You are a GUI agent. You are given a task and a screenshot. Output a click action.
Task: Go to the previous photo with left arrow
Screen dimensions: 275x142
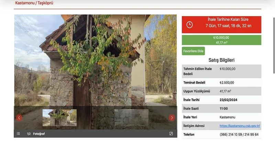click(19, 118)
